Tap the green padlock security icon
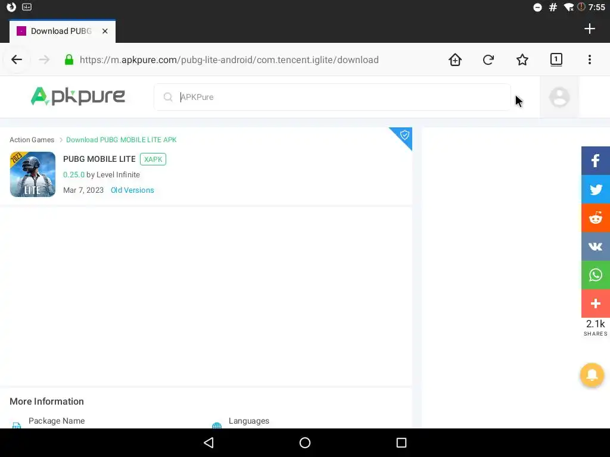The image size is (610, 457). (x=69, y=60)
